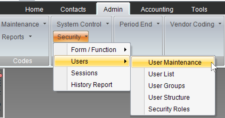Click the Security Roles menu item

click(169, 109)
